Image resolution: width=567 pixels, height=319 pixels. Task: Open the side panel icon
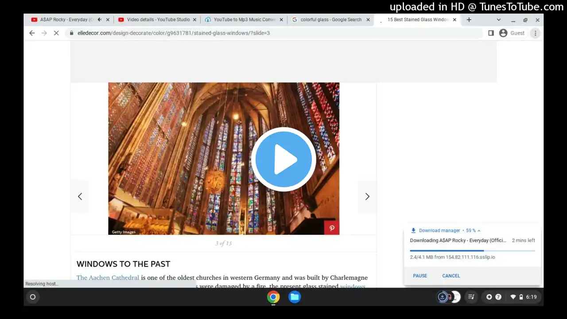pyautogui.click(x=491, y=33)
